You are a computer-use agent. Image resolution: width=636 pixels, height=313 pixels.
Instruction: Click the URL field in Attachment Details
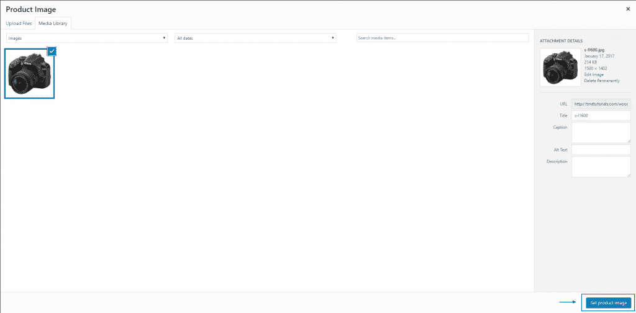point(601,104)
